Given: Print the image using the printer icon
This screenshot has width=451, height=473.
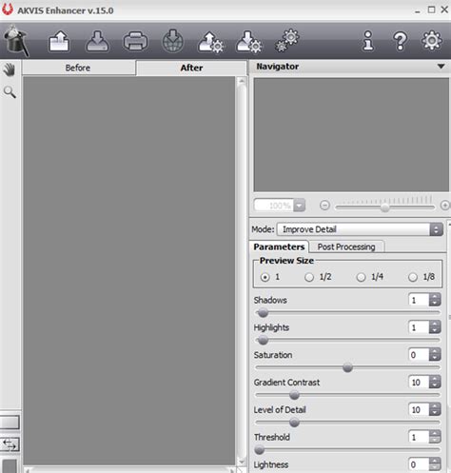Looking at the screenshot, I should (x=135, y=41).
